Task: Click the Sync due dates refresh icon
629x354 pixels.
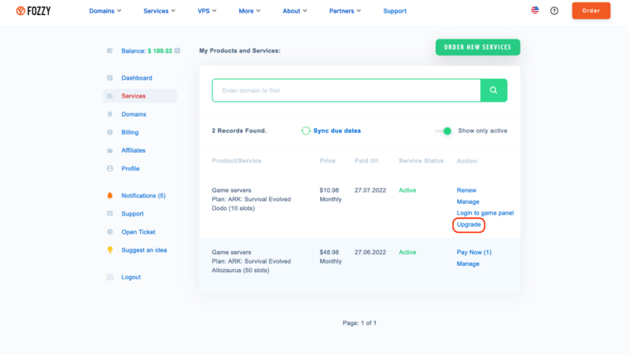Action: coord(306,131)
